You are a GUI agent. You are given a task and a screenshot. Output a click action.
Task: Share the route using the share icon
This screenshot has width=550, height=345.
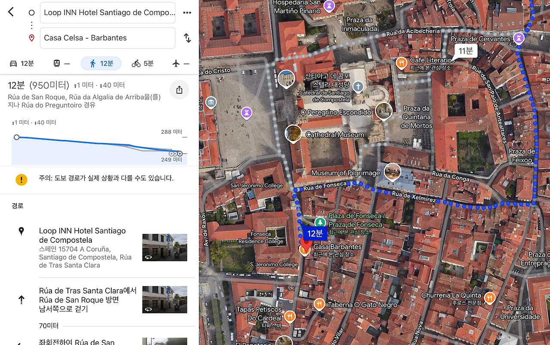tap(179, 90)
